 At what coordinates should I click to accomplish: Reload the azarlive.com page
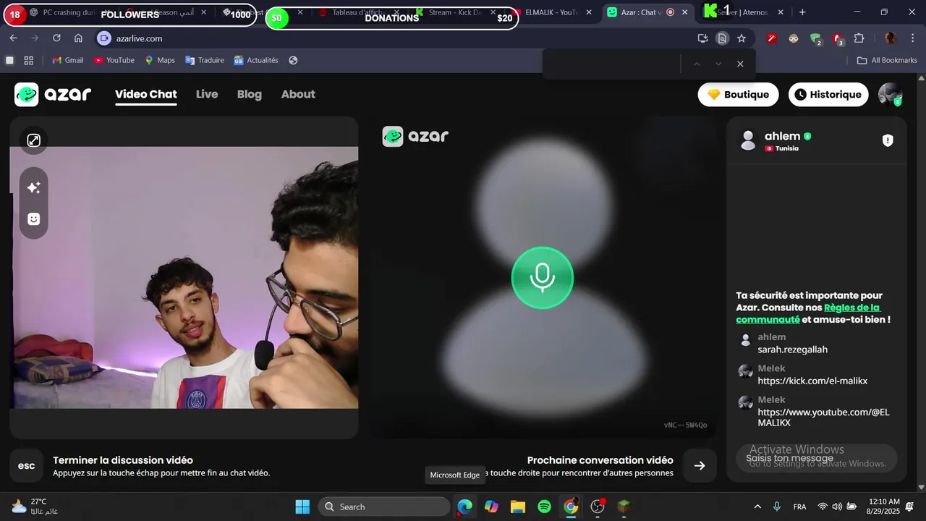click(x=56, y=38)
